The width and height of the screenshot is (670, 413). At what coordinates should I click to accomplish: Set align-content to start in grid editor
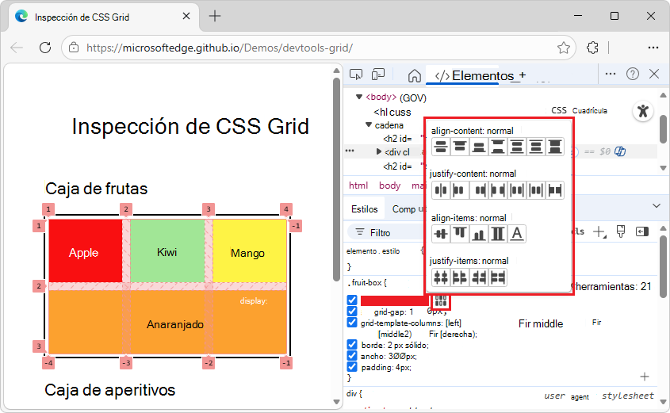tap(460, 147)
